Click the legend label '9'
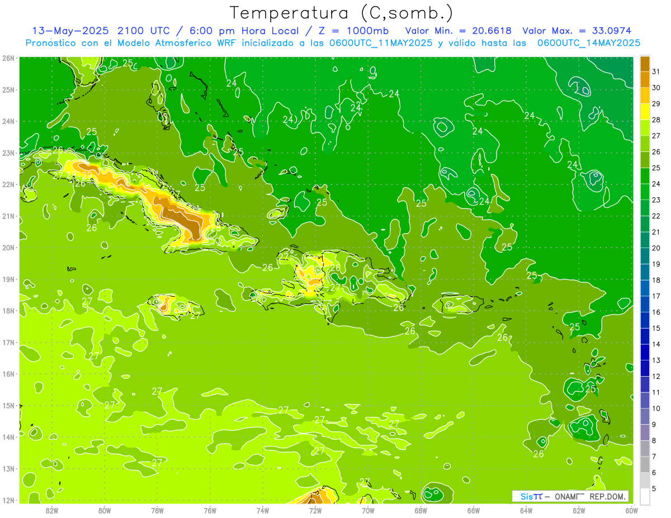 (x=654, y=424)
